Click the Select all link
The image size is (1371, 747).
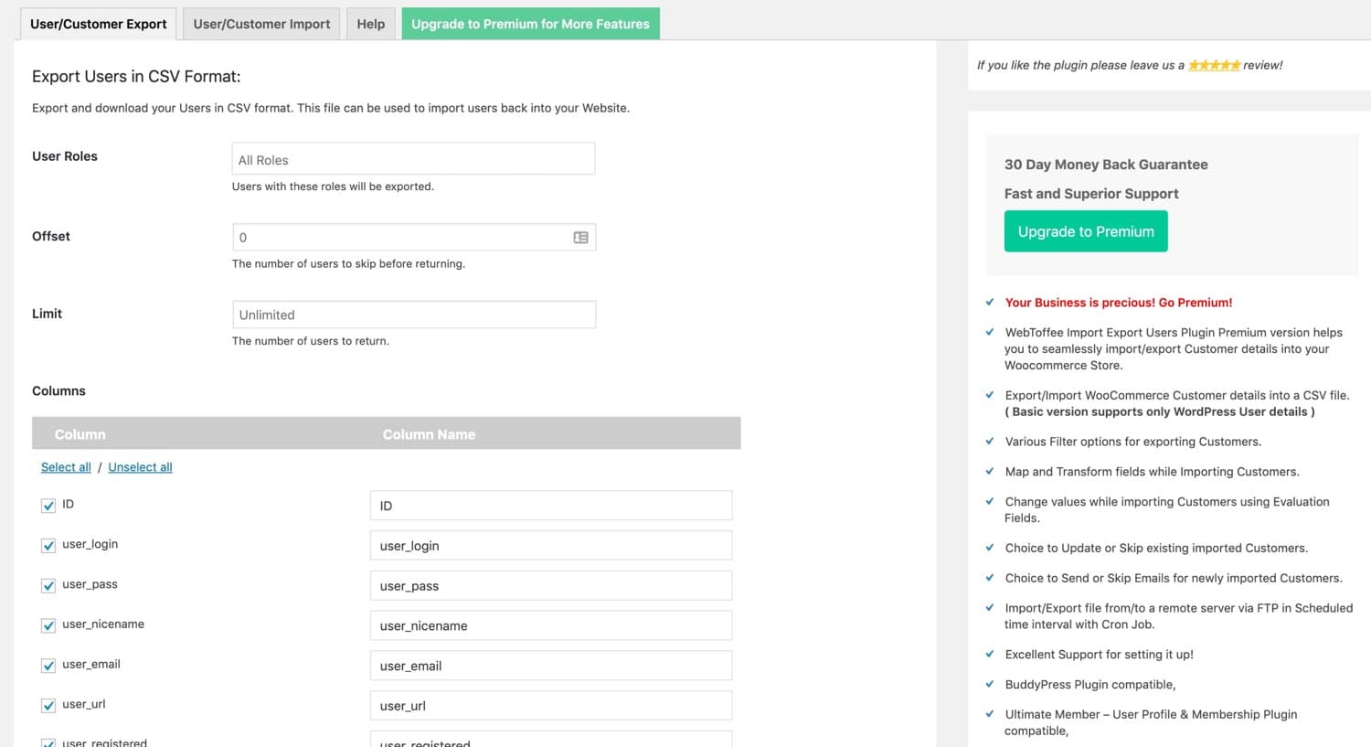pyautogui.click(x=65, y=466)
